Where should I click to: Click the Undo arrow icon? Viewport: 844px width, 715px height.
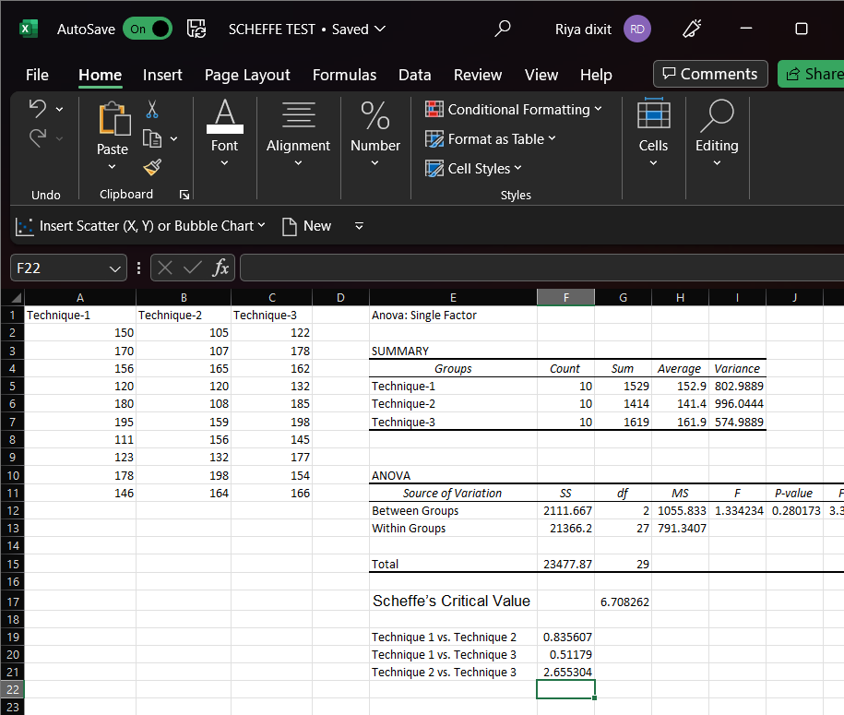(38, 109)
